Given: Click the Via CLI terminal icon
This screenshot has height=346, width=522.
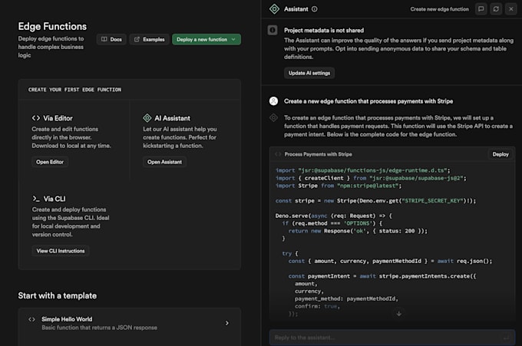Looking at the screenshot, I should tap(36, 199).
